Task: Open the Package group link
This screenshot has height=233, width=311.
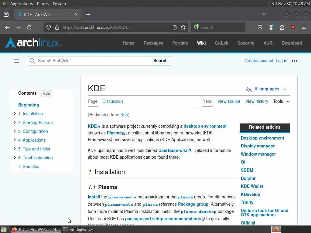Action: pyautogui.click(x=193, y=204)
